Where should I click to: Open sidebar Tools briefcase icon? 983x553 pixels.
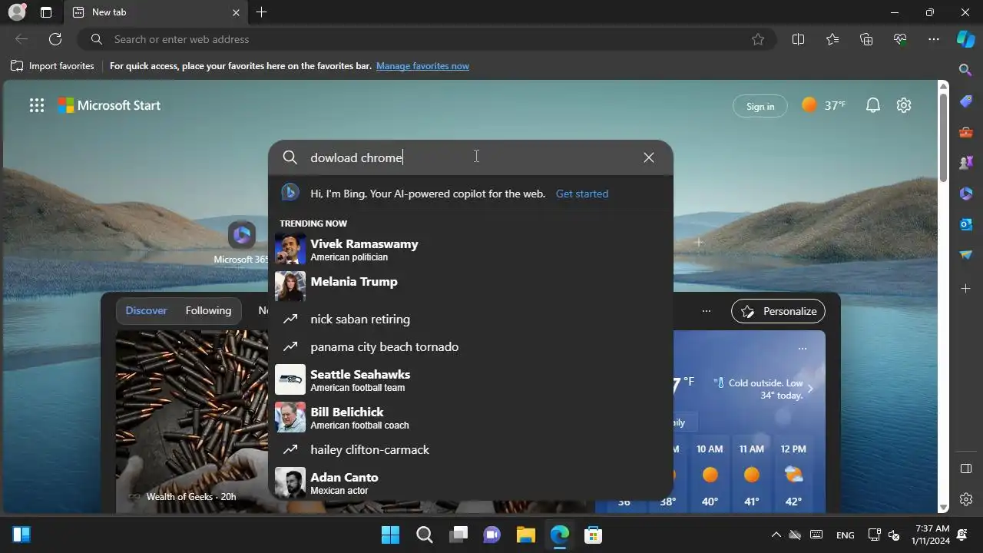pyautogui.click(x=966, y=132)
